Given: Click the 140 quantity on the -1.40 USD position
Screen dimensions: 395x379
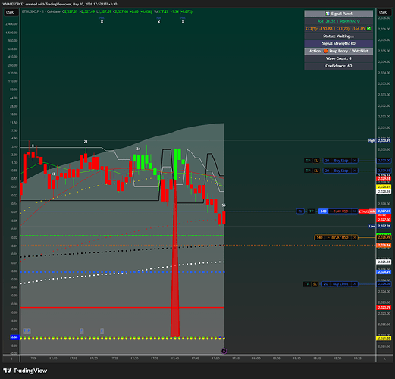Looking at the screenshot, I should point(323,211).
